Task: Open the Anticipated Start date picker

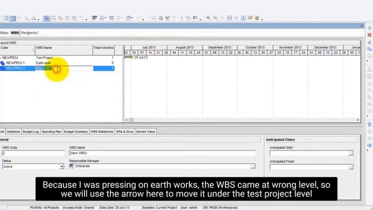Action: (x=351, y=153)
